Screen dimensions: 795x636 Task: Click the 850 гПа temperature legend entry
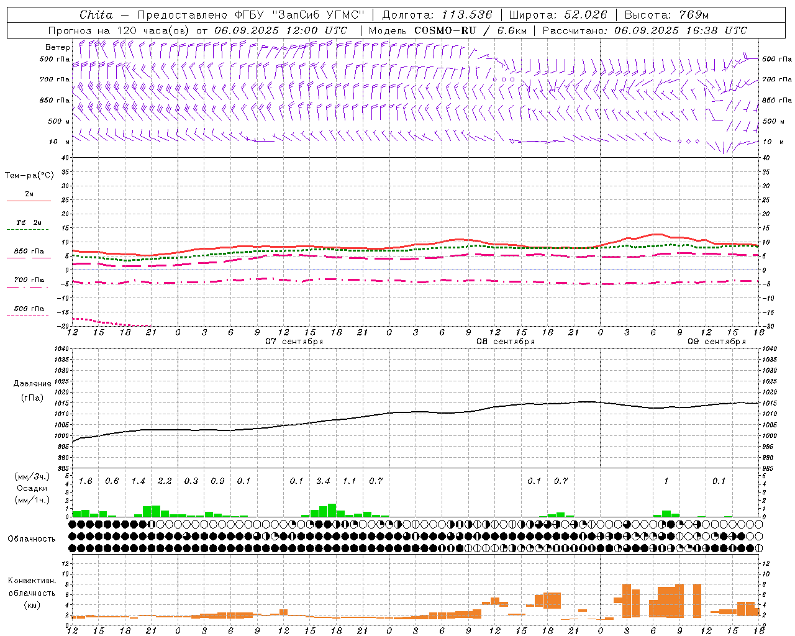point(29,254)
